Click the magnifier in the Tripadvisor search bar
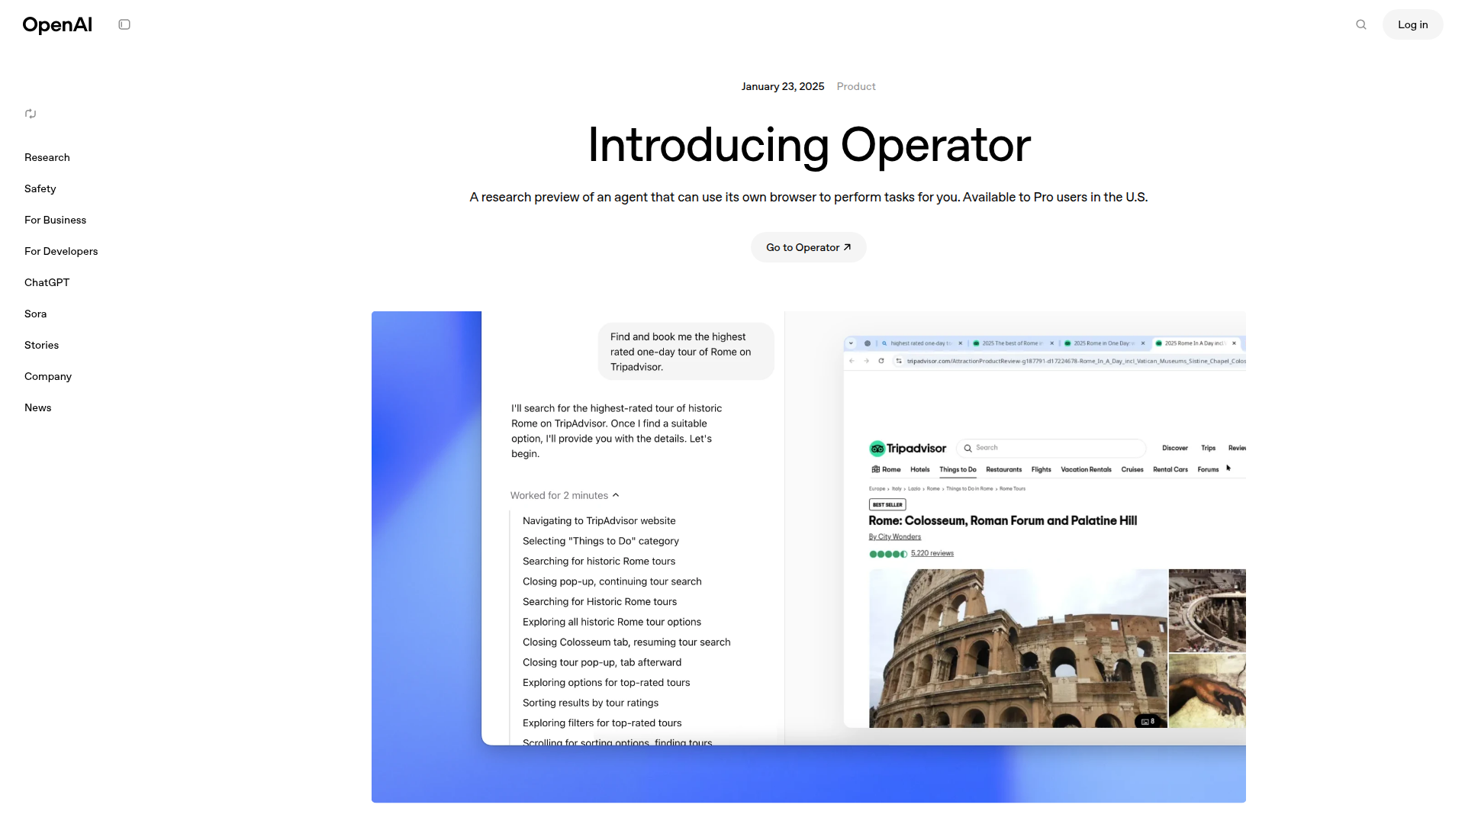Image resolution: width=1465 pixels, height=824 pixels. click(968, 448)
